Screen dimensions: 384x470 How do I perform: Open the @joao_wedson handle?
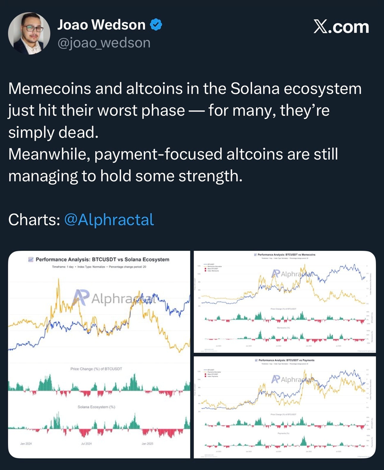pos(104,43)
